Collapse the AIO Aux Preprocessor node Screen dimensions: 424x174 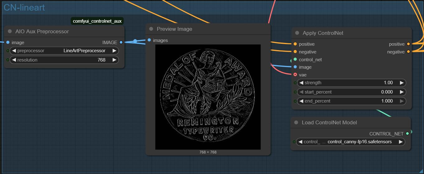coord(10,31)
